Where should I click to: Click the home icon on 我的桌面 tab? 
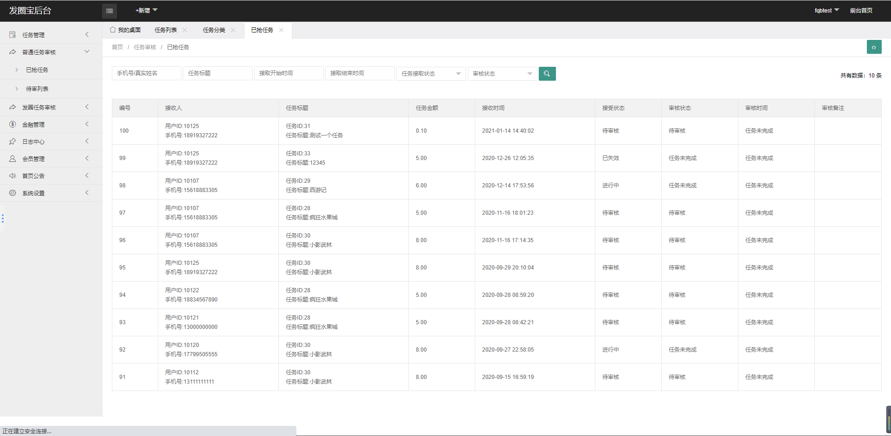click(113, 30)
